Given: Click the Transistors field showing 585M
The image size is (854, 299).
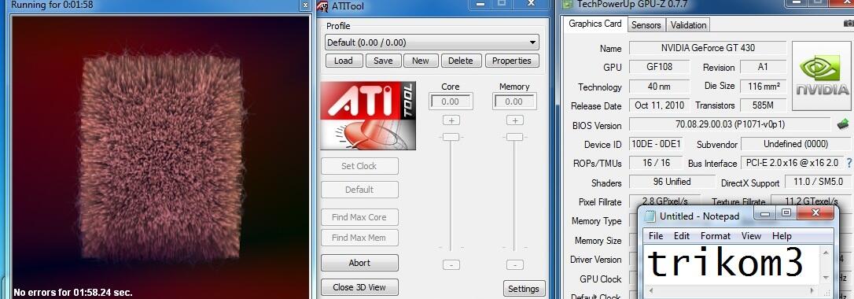Looking at the screenshot, I should pos(763,105).
